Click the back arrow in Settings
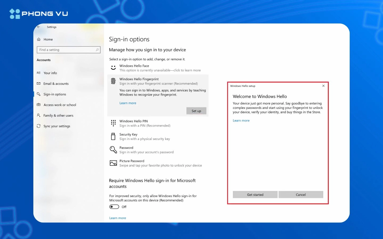 pos(39,27)
